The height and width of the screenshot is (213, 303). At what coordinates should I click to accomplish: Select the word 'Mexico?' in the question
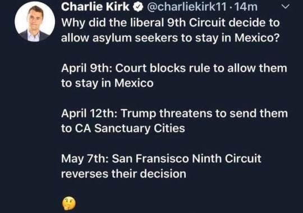tap(257, 38)
